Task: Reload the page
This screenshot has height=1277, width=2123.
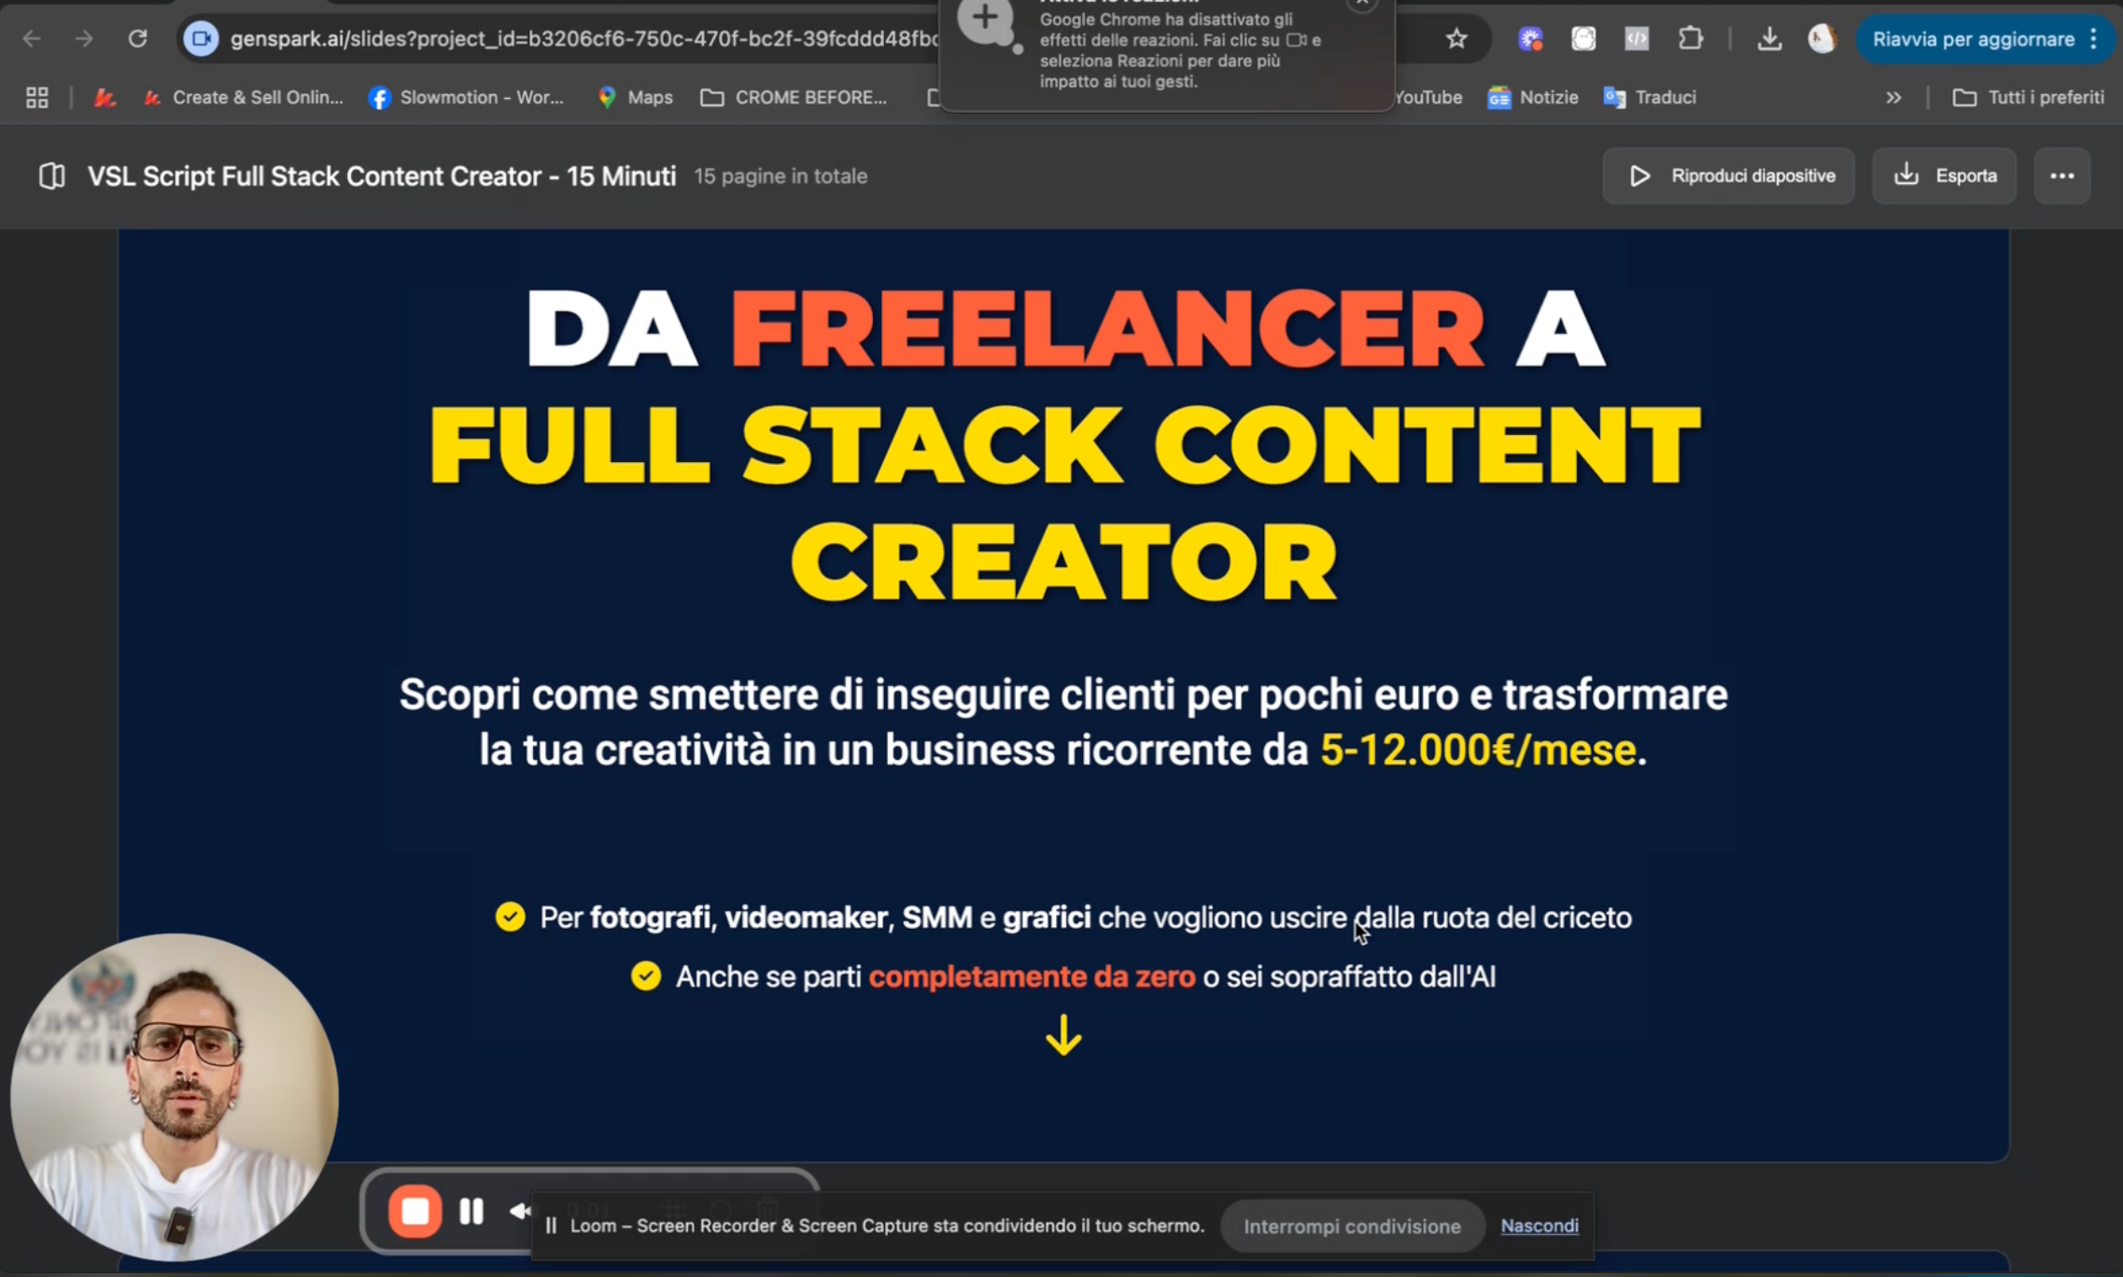Action: (x=137, y=39)
